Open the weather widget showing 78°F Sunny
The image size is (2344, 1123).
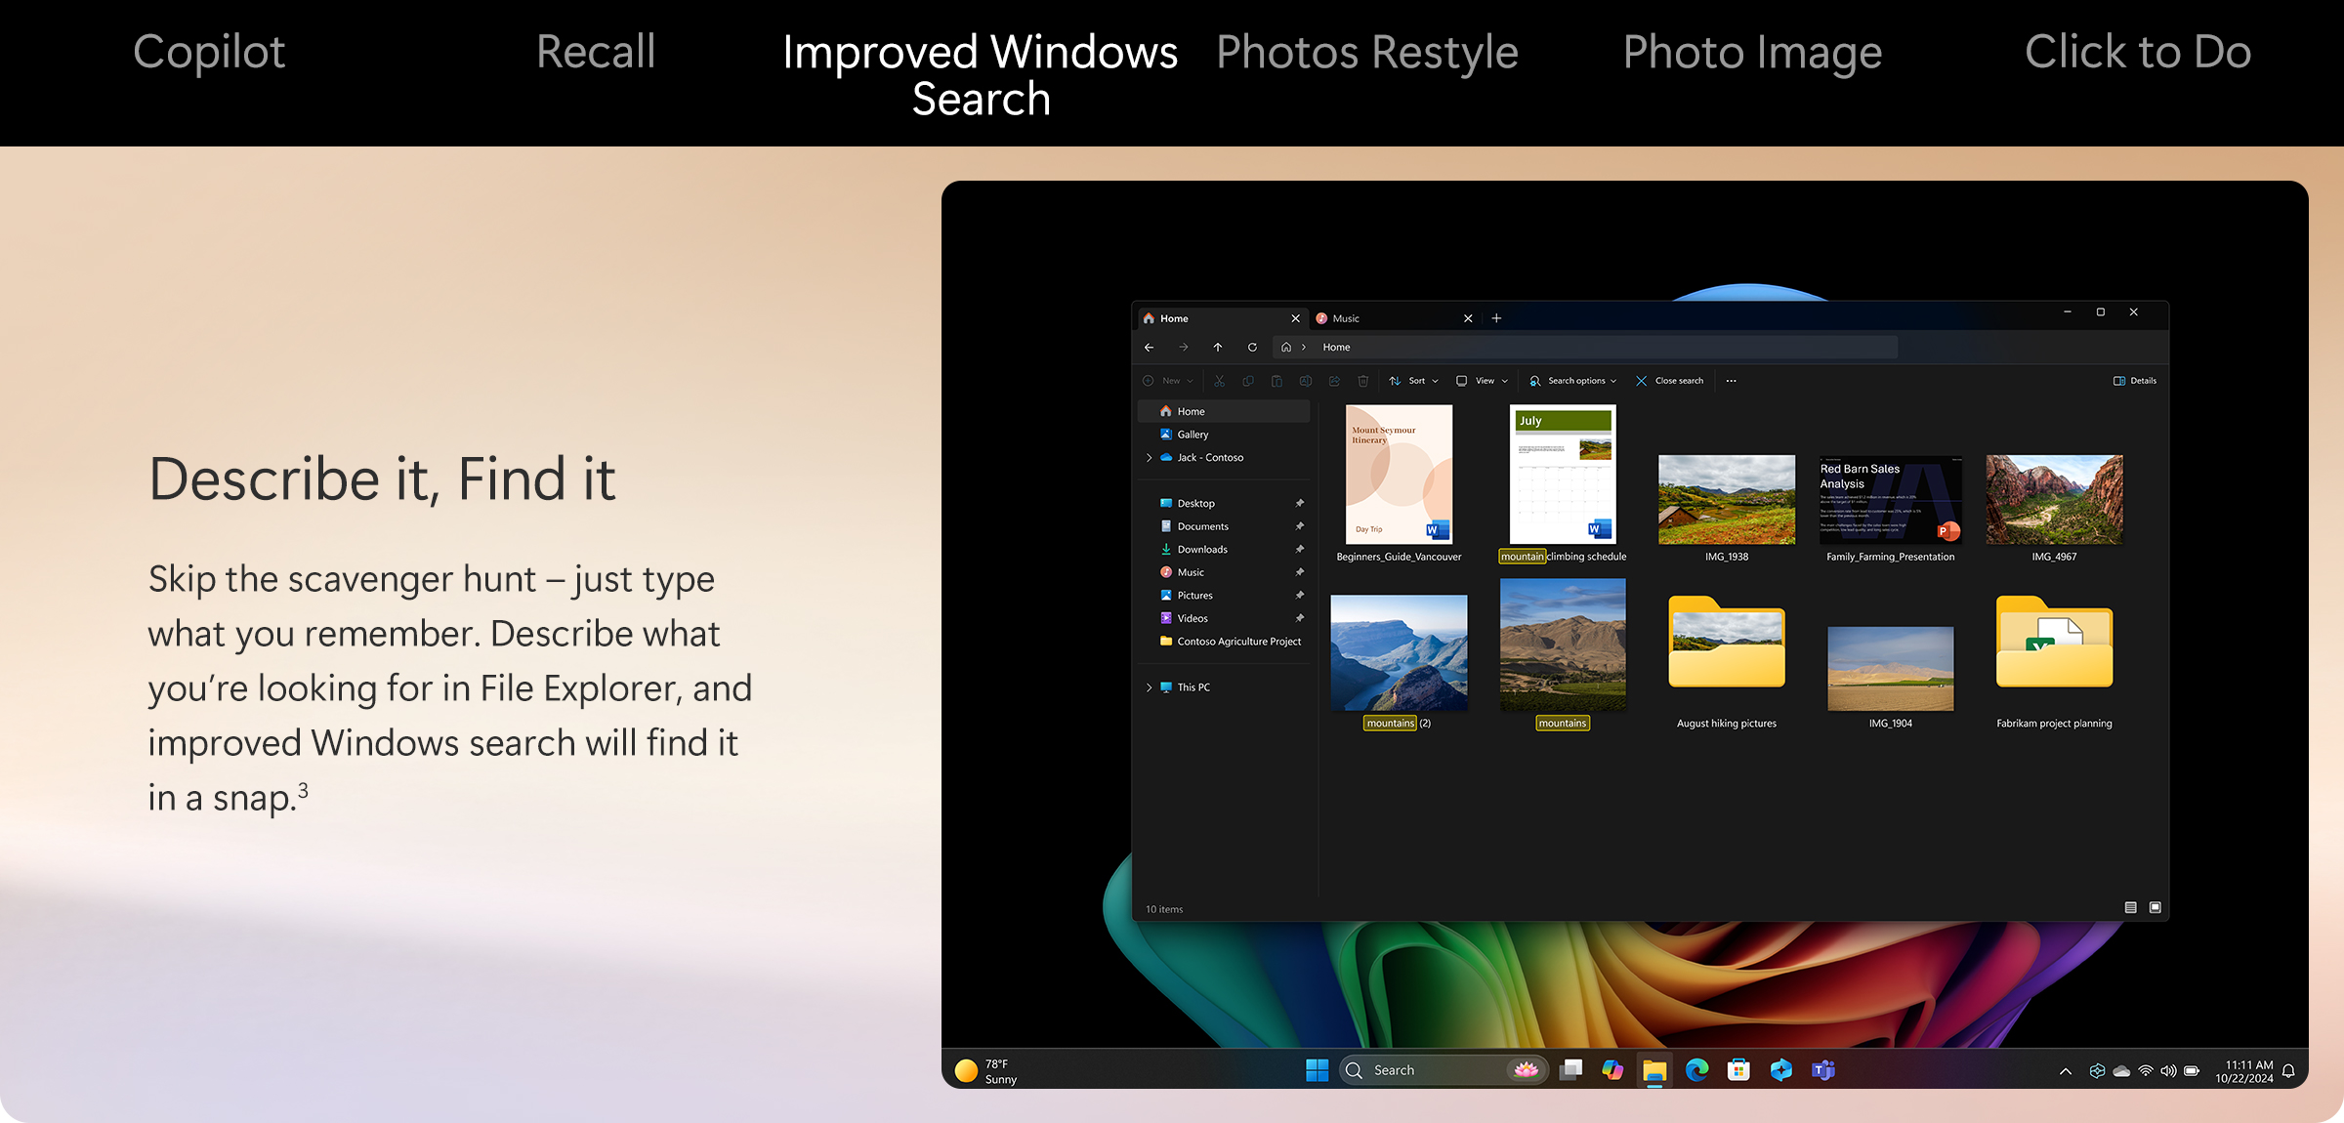pyautogui.click(x=986, y=1071)
